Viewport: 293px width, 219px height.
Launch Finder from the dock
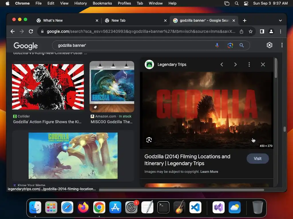(35, 207)
